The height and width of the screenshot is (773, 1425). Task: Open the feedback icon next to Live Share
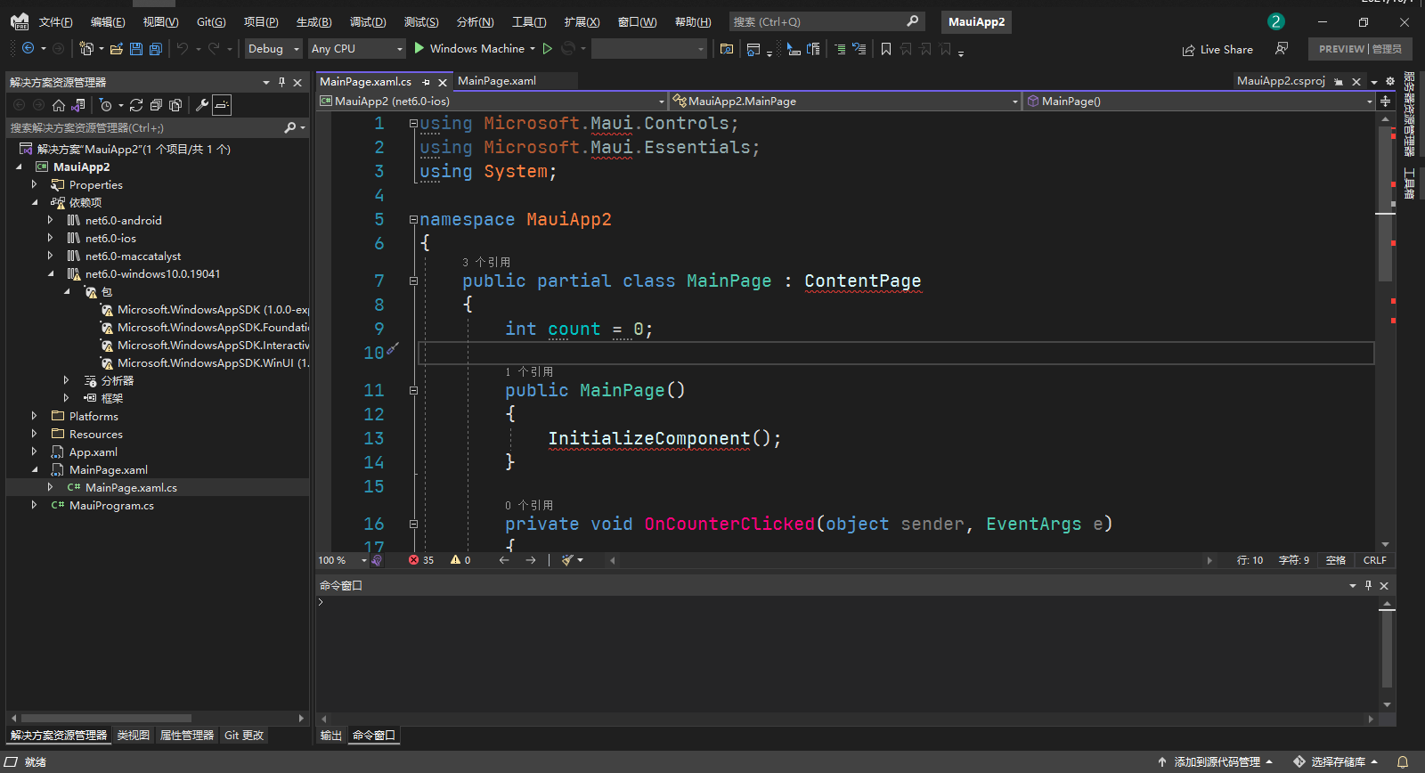tap(1282, 49)
